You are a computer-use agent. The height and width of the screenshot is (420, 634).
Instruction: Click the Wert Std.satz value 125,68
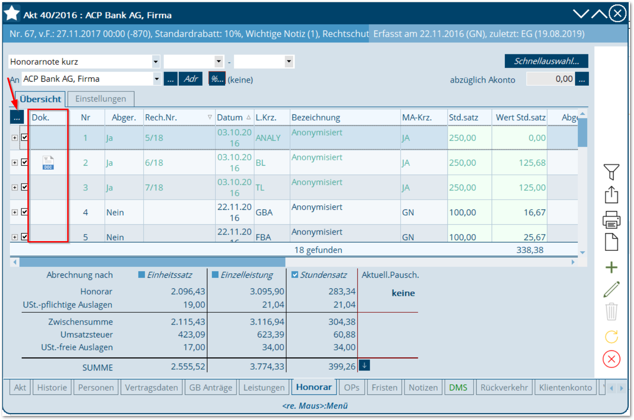click(532, 163)
